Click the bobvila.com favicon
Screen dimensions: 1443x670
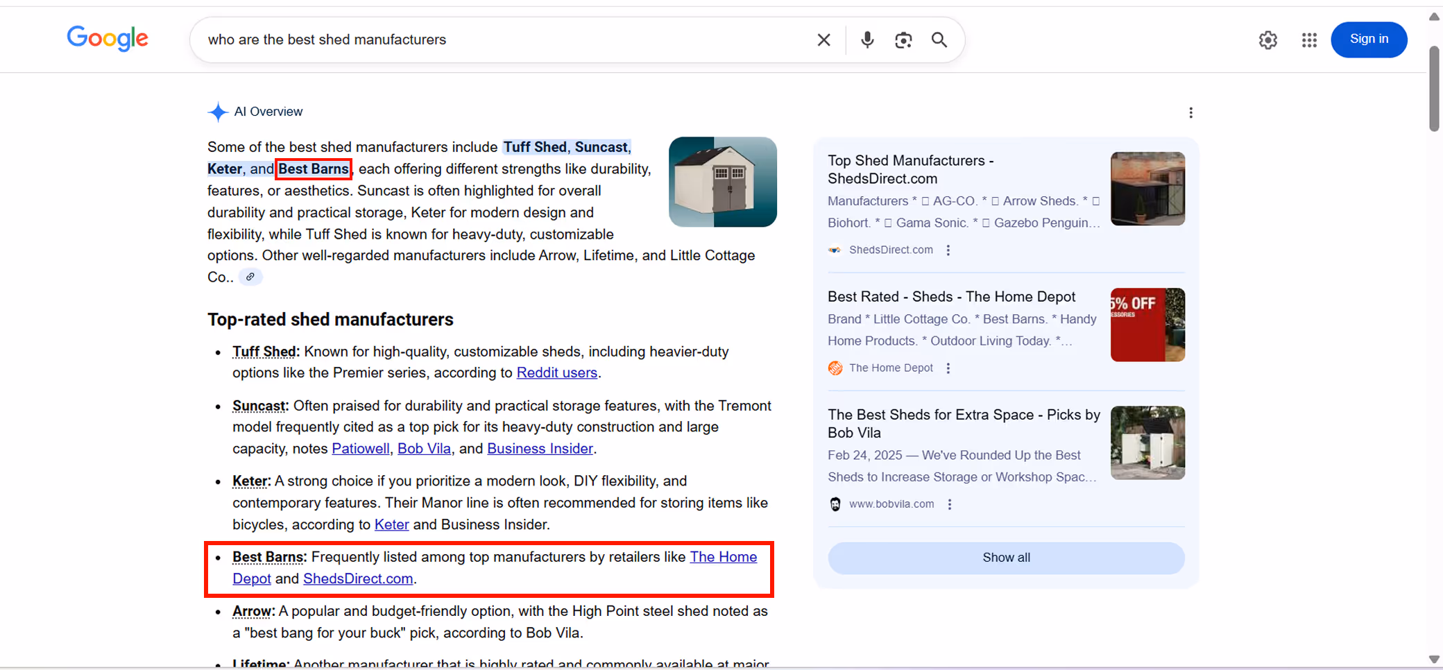pyautogui.click(x=835, y=504)
